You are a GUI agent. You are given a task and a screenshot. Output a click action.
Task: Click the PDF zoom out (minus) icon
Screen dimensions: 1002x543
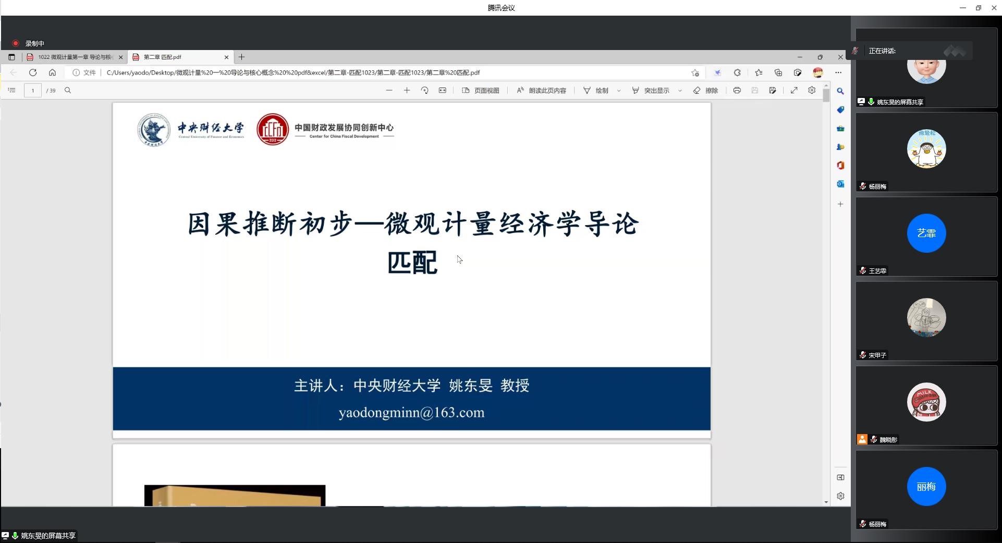pyautogui.click(x=389, y=90)
